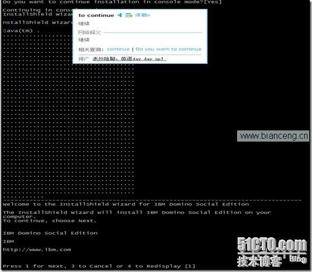Place cursor at the [1] input prompt
Viewport: 312px width, 272px height.
point(190,266)
